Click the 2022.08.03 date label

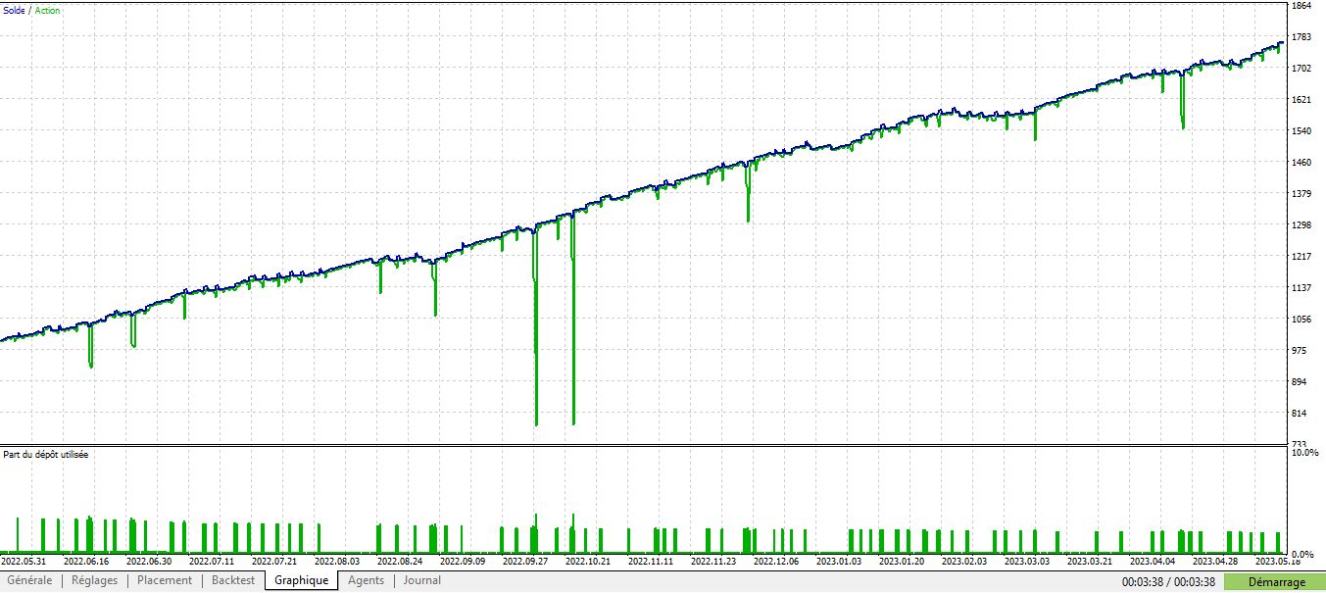click(336, 563)
